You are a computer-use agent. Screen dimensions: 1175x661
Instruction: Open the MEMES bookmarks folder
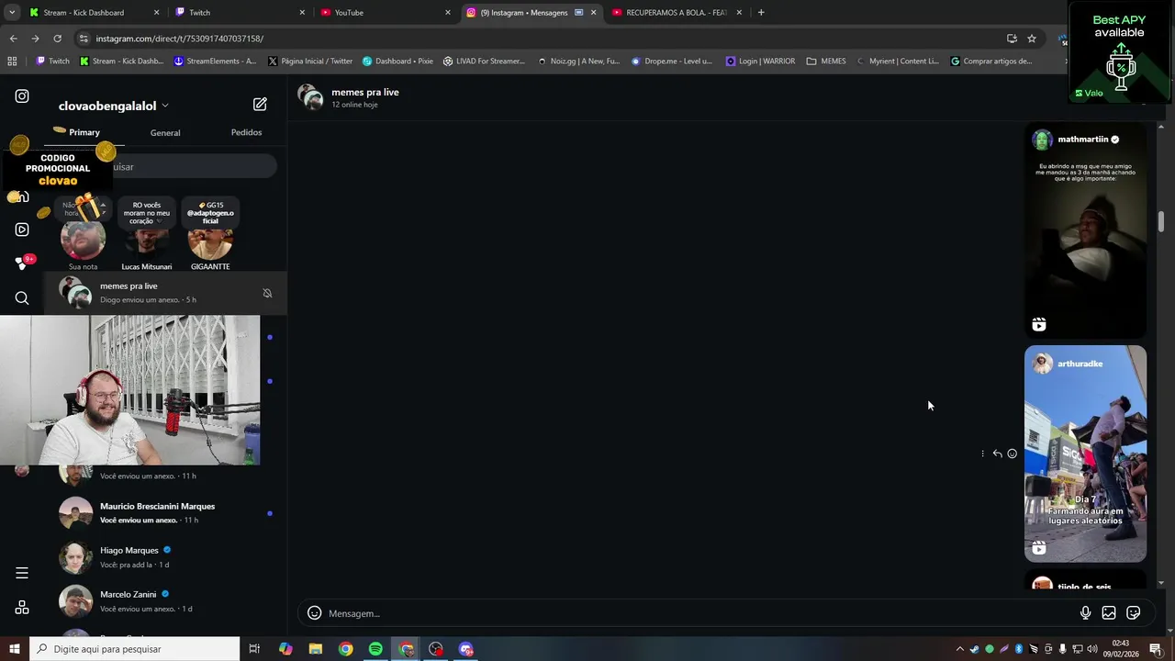point(826,62)
